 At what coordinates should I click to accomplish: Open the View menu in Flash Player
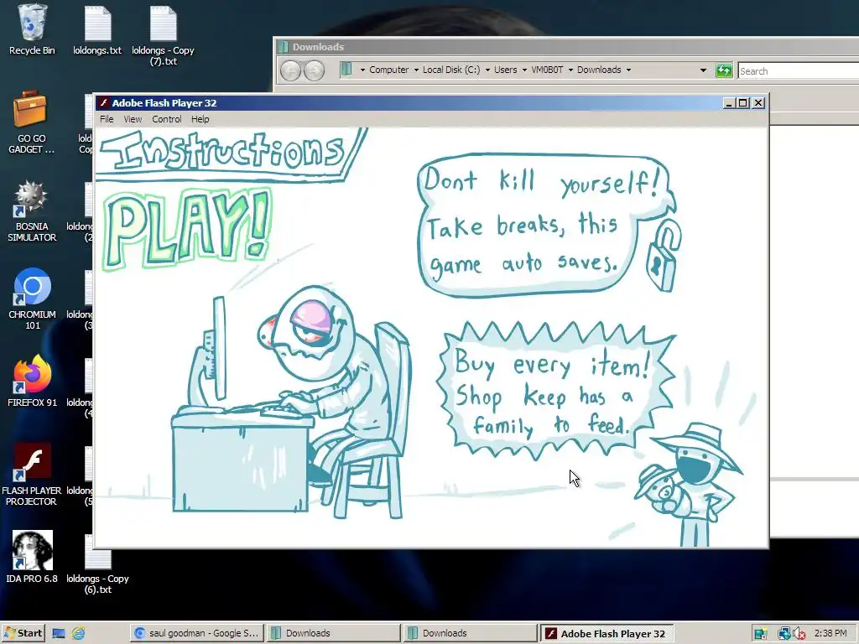pos(133,119)
